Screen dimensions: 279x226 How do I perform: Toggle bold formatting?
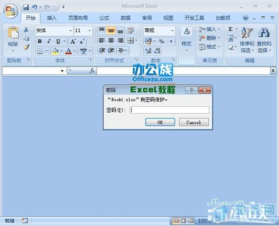click(40, 41)
